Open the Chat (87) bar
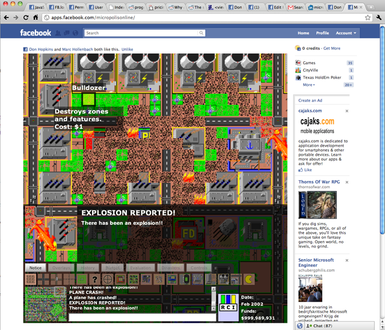385x330 pixels. [x=339, y=326]
